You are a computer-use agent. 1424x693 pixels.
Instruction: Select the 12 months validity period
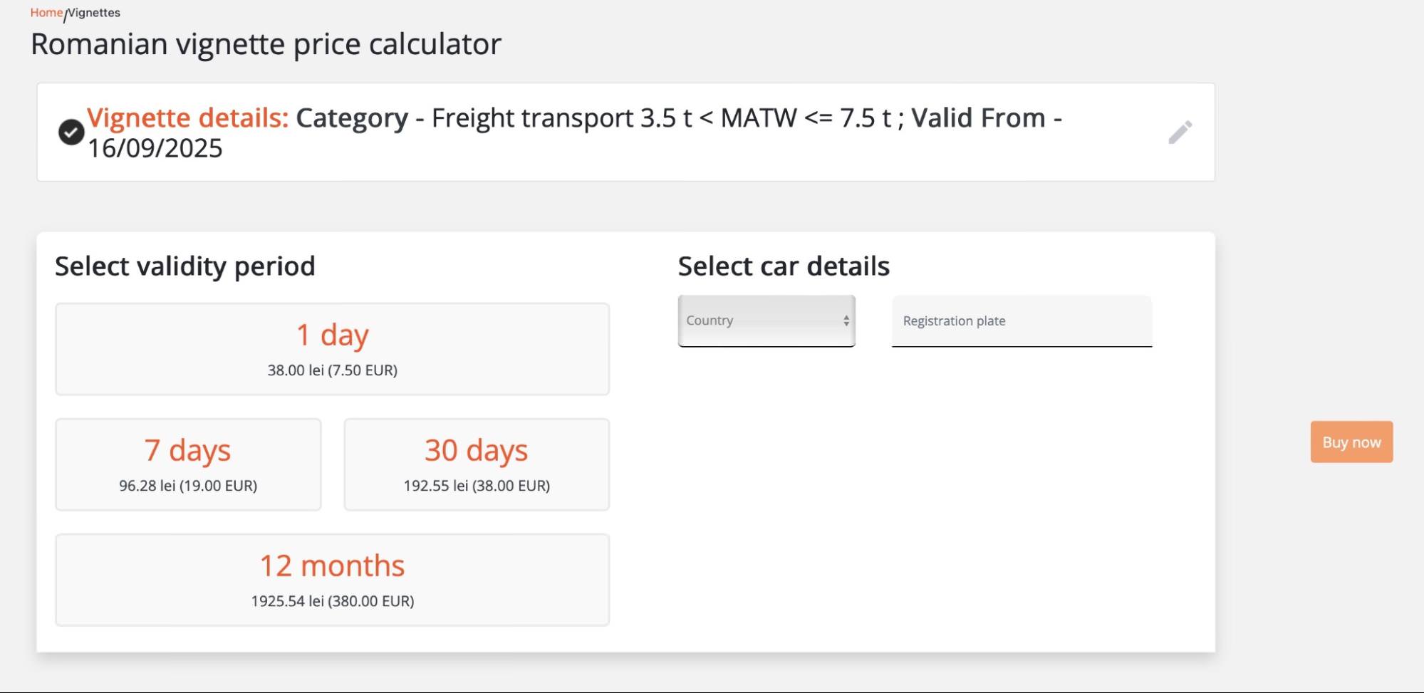[x=332, y=580]
